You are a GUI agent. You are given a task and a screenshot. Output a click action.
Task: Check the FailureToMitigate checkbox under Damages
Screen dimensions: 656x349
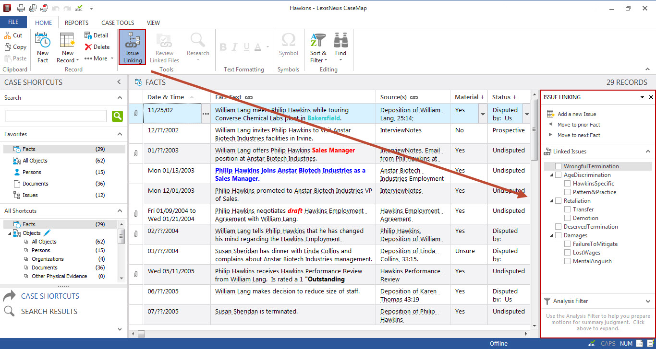(x=567, y=244)
